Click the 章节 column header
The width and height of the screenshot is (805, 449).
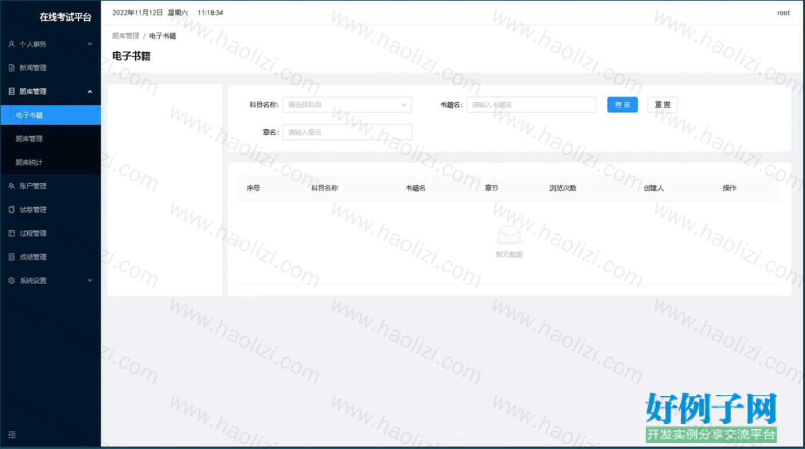491,189
